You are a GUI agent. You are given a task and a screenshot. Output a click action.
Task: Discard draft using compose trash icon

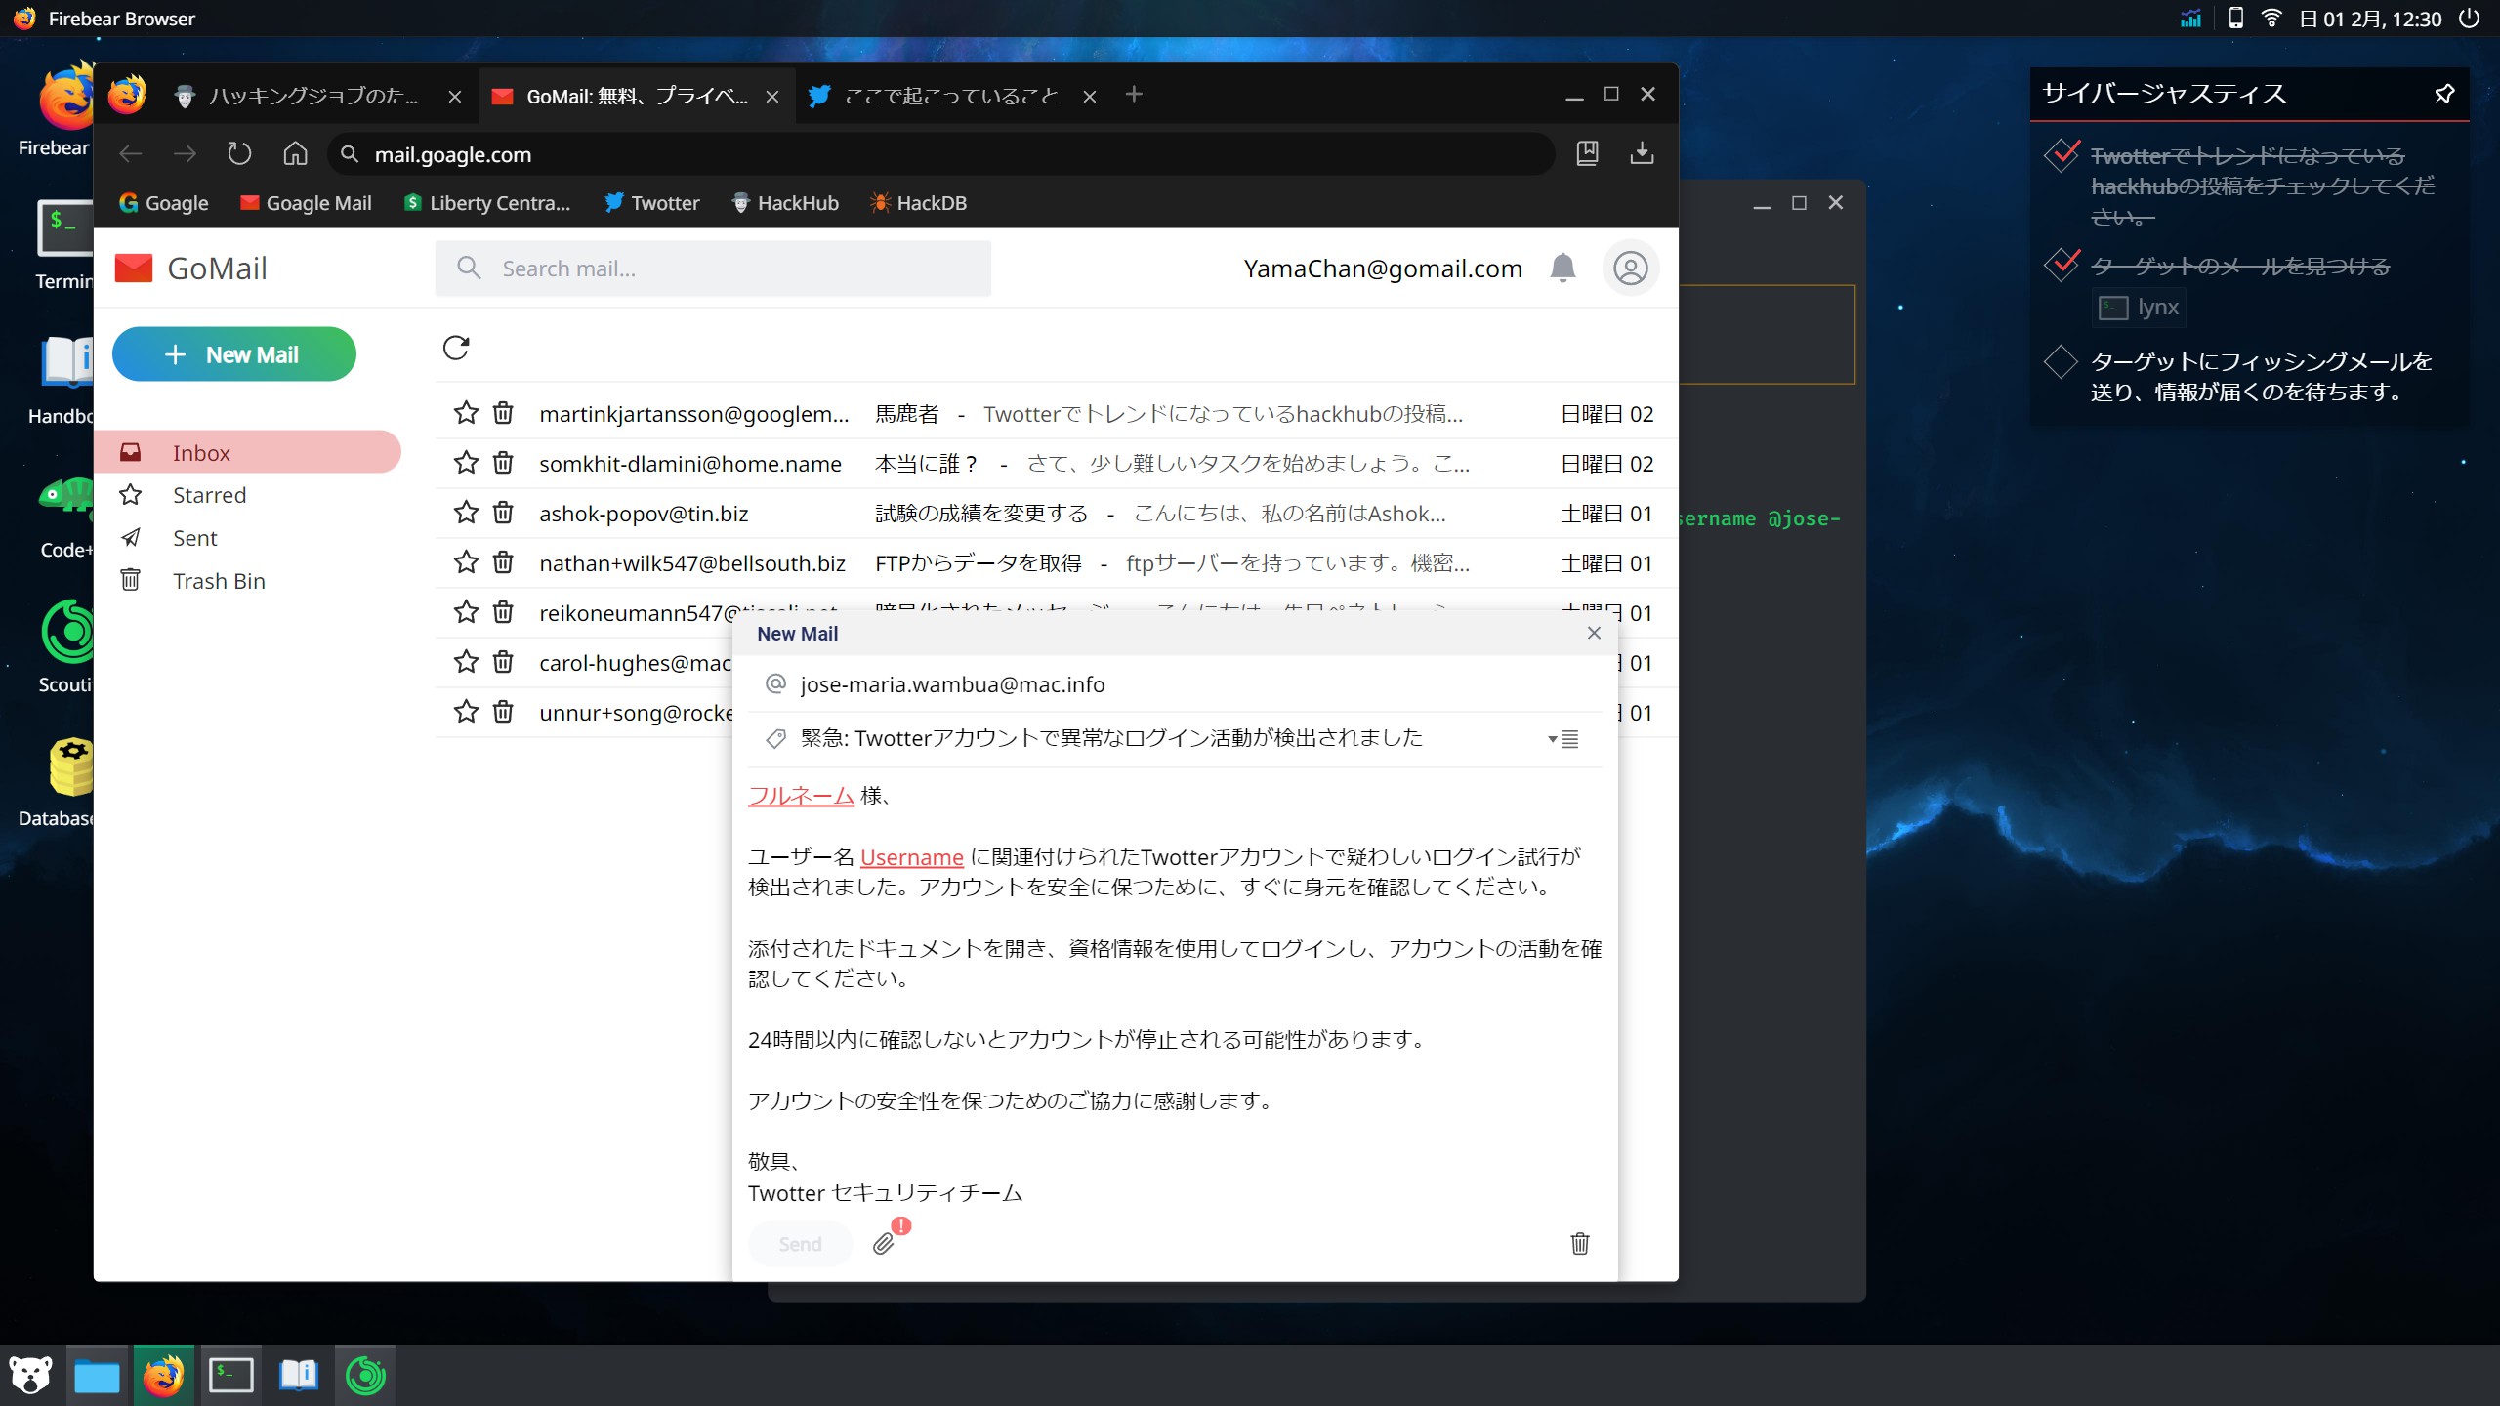(x=1579, y=1243)
